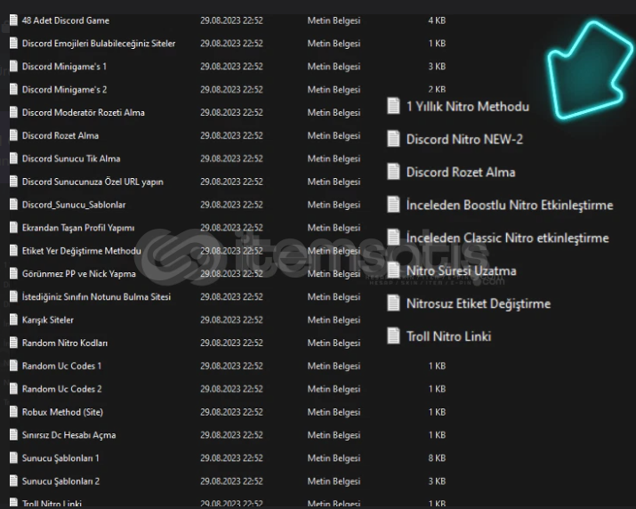Click Metin Belgesi type of Karışık Siteler
This screenshot has width=636, height=509.
tap(334, 319)
